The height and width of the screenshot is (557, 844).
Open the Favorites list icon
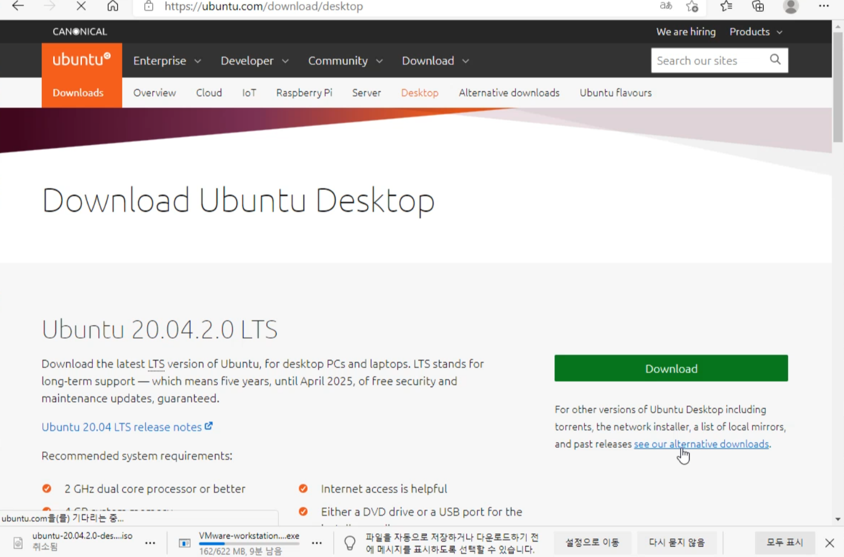point(726,6)
